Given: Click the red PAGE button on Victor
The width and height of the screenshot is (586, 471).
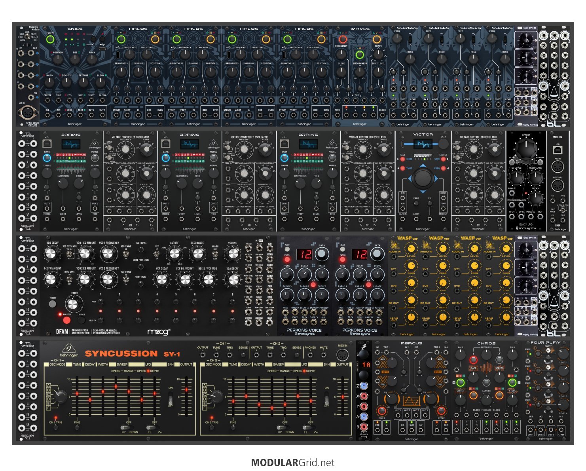Looking at the screenshot, I should (402, 159).
